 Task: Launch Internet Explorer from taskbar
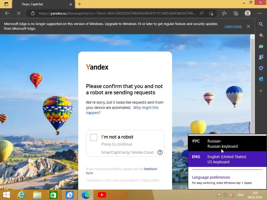21,195
